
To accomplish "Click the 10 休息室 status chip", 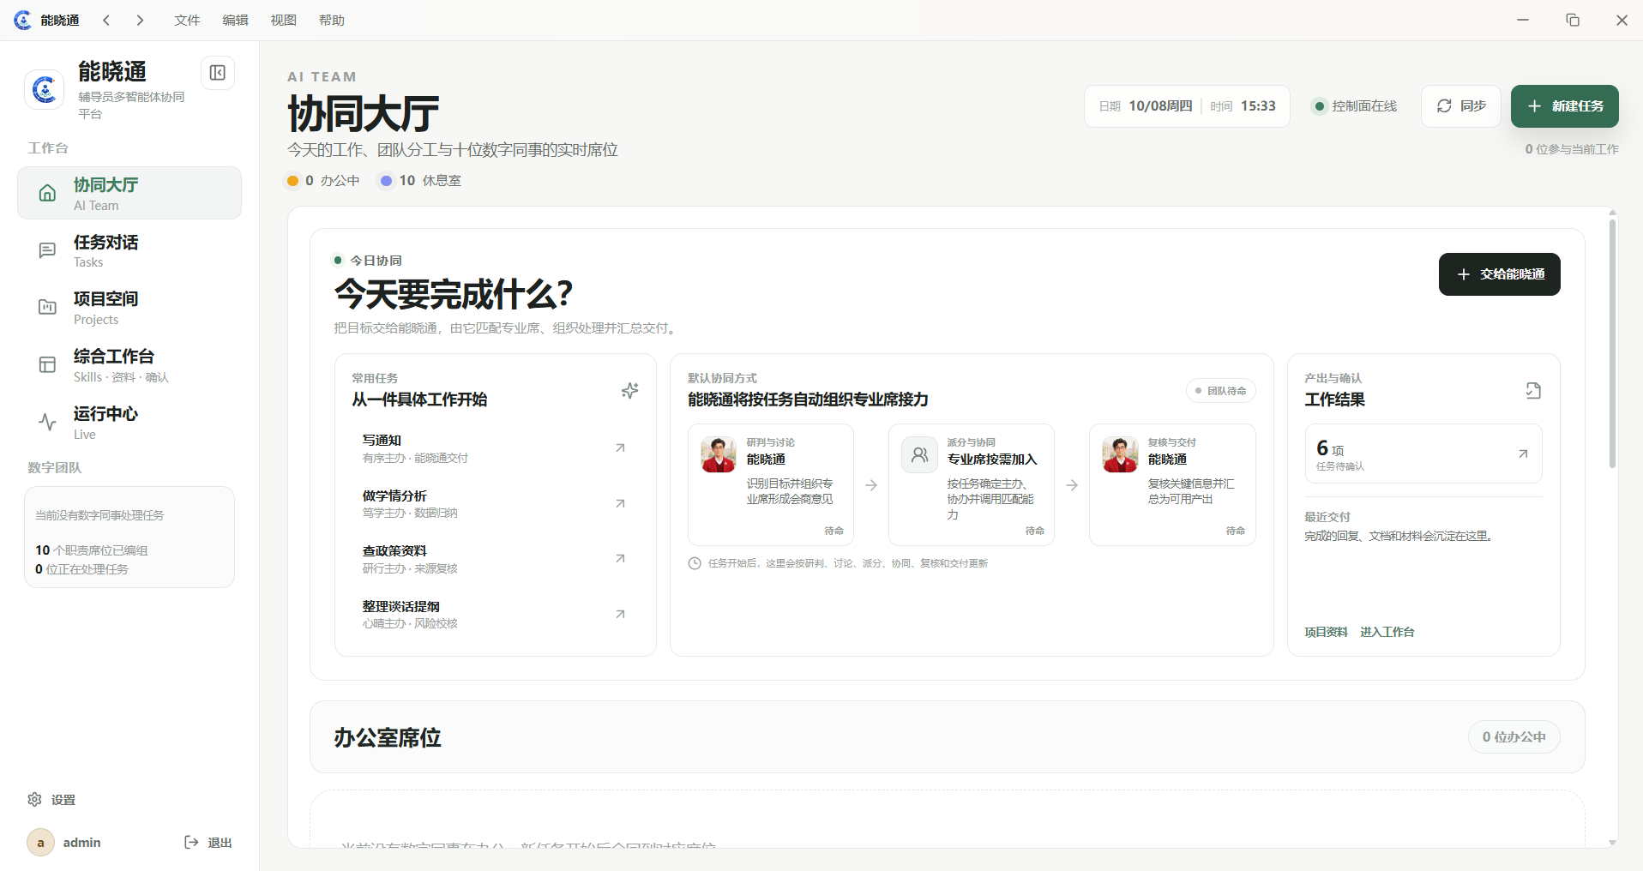I will [x=420, y=181].
